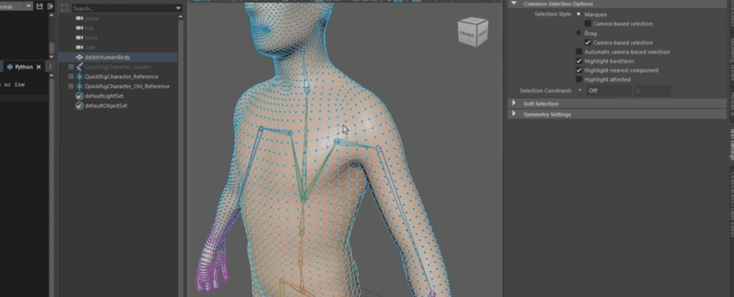Click the Script Editor history scrollbar thumb
Viewport: 734px width, 297px height.
(x=52, y=48)
